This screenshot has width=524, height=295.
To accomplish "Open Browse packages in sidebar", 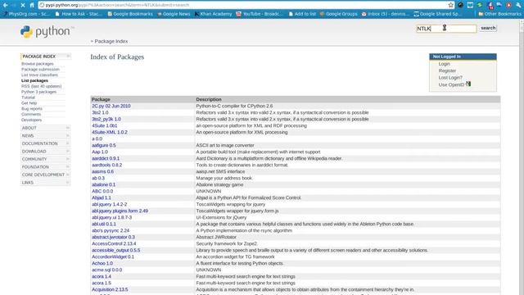I will (x=38, y=64).
